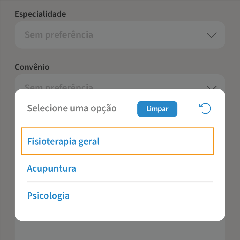Click the Convênio label text

[x=32, y=67]
